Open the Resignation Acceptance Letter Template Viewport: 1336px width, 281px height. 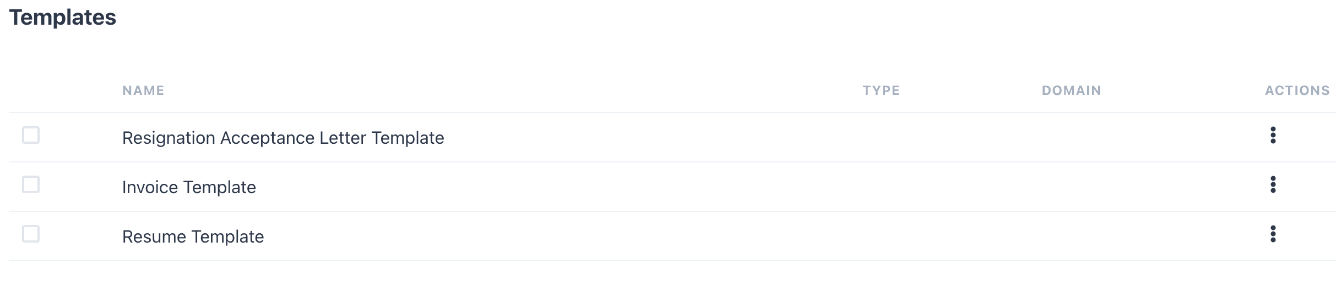click(x=283, y=138)
